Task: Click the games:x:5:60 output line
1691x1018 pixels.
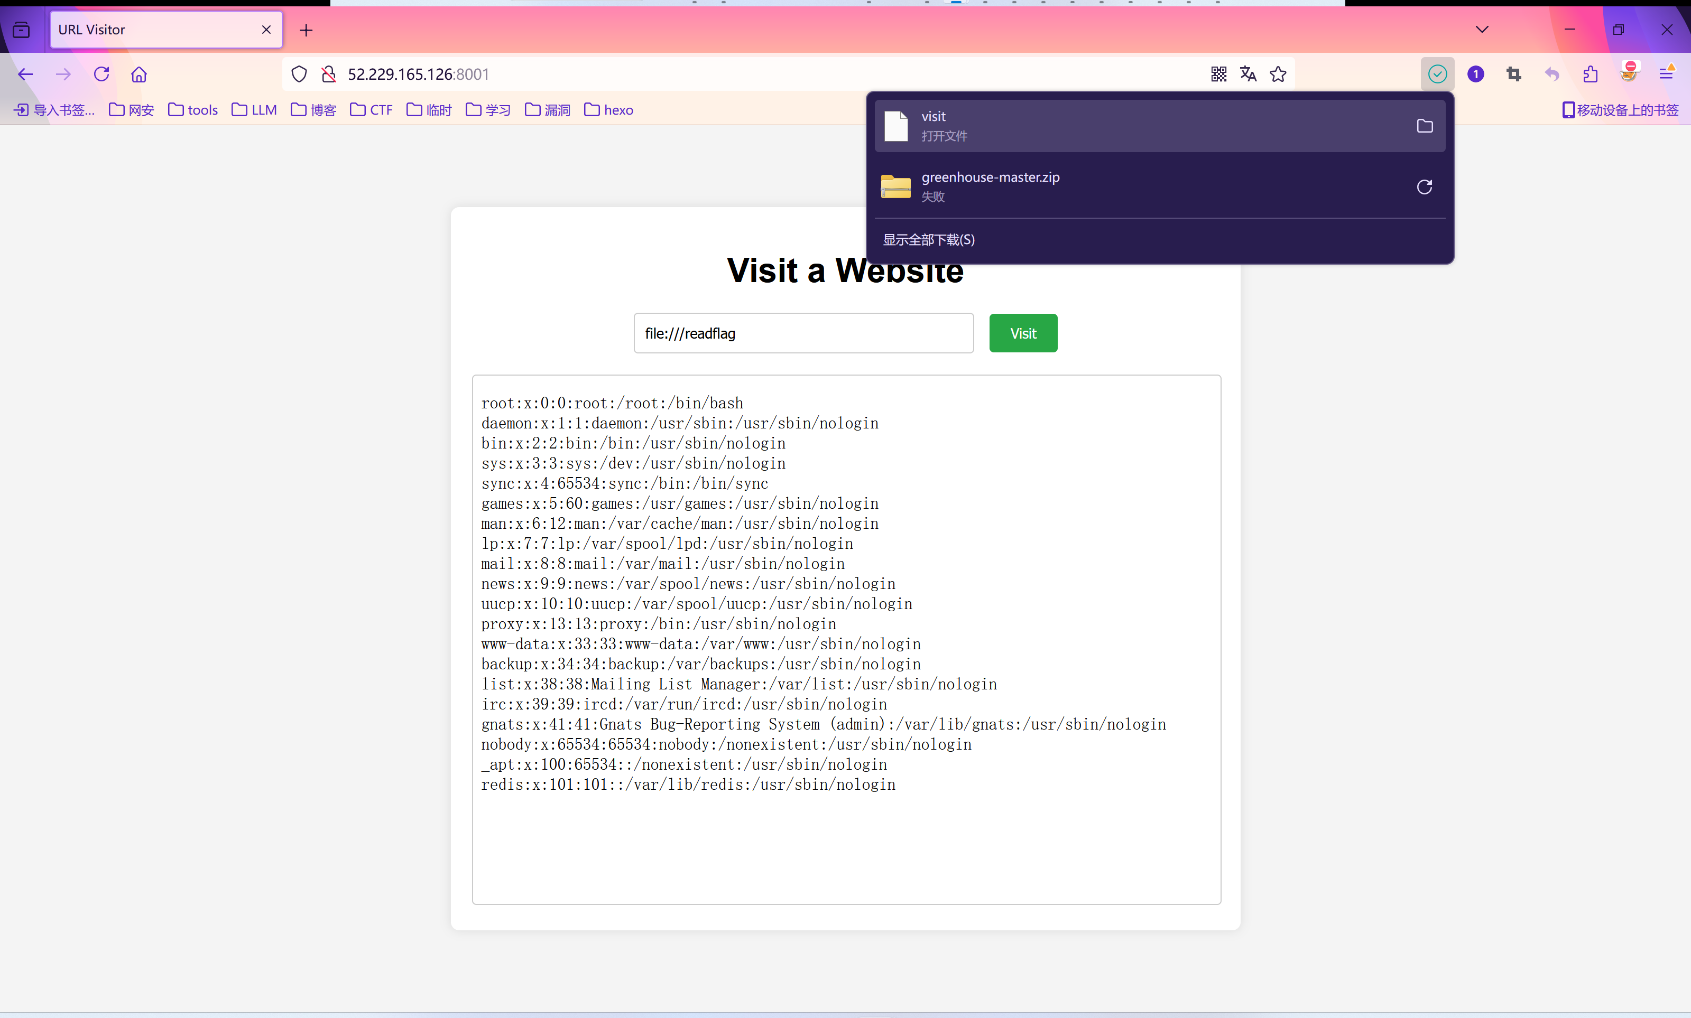Action: point(679,503)
